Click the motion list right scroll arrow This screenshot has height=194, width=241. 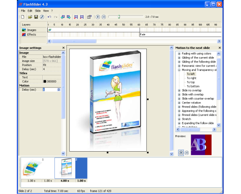214,129
